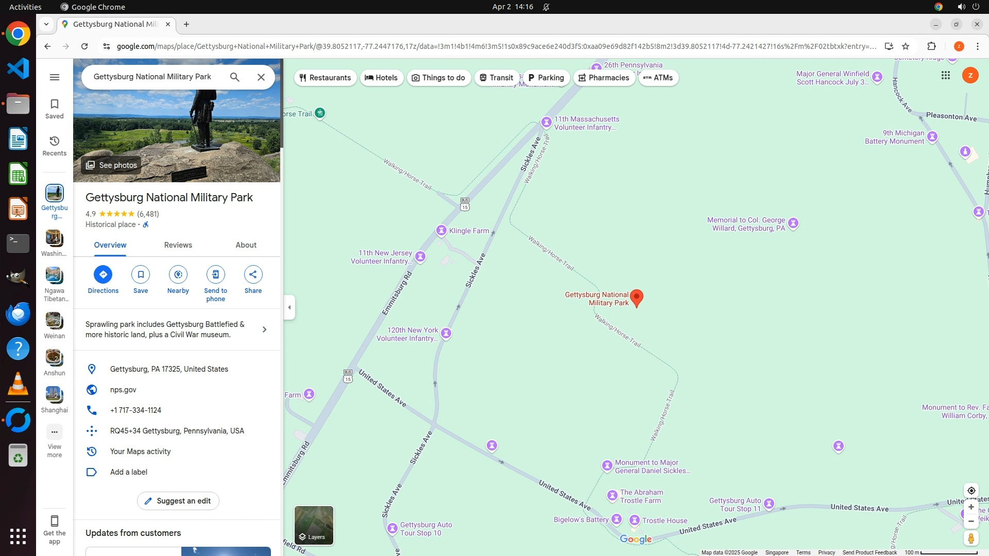Screen dimensions: 989x556
Task: Drop Pegman for Street View
Action: 971,538
